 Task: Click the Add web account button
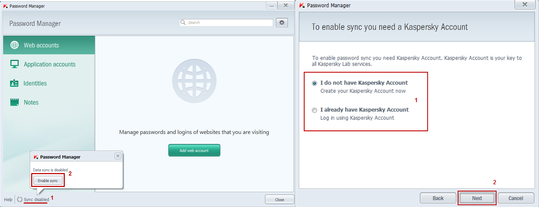(194, 150)
